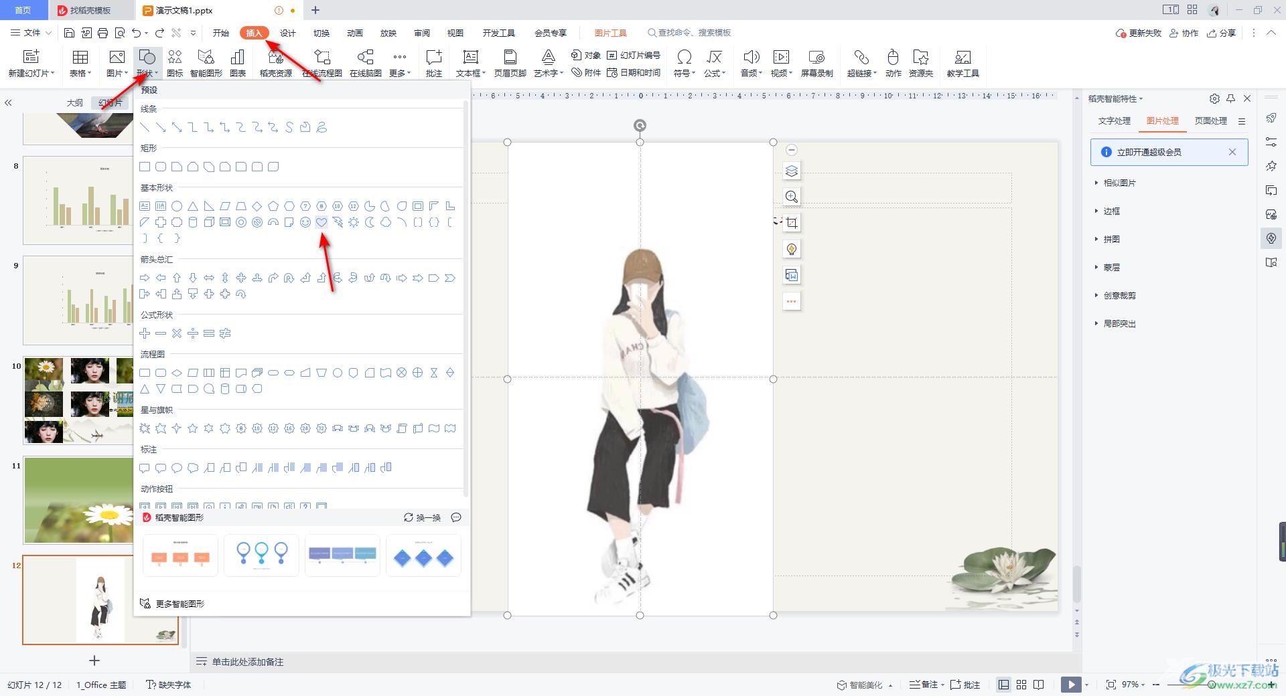1286x696 pixels.
Task: Insert 动作 action from ribbon
Action: tap(893, 64)
